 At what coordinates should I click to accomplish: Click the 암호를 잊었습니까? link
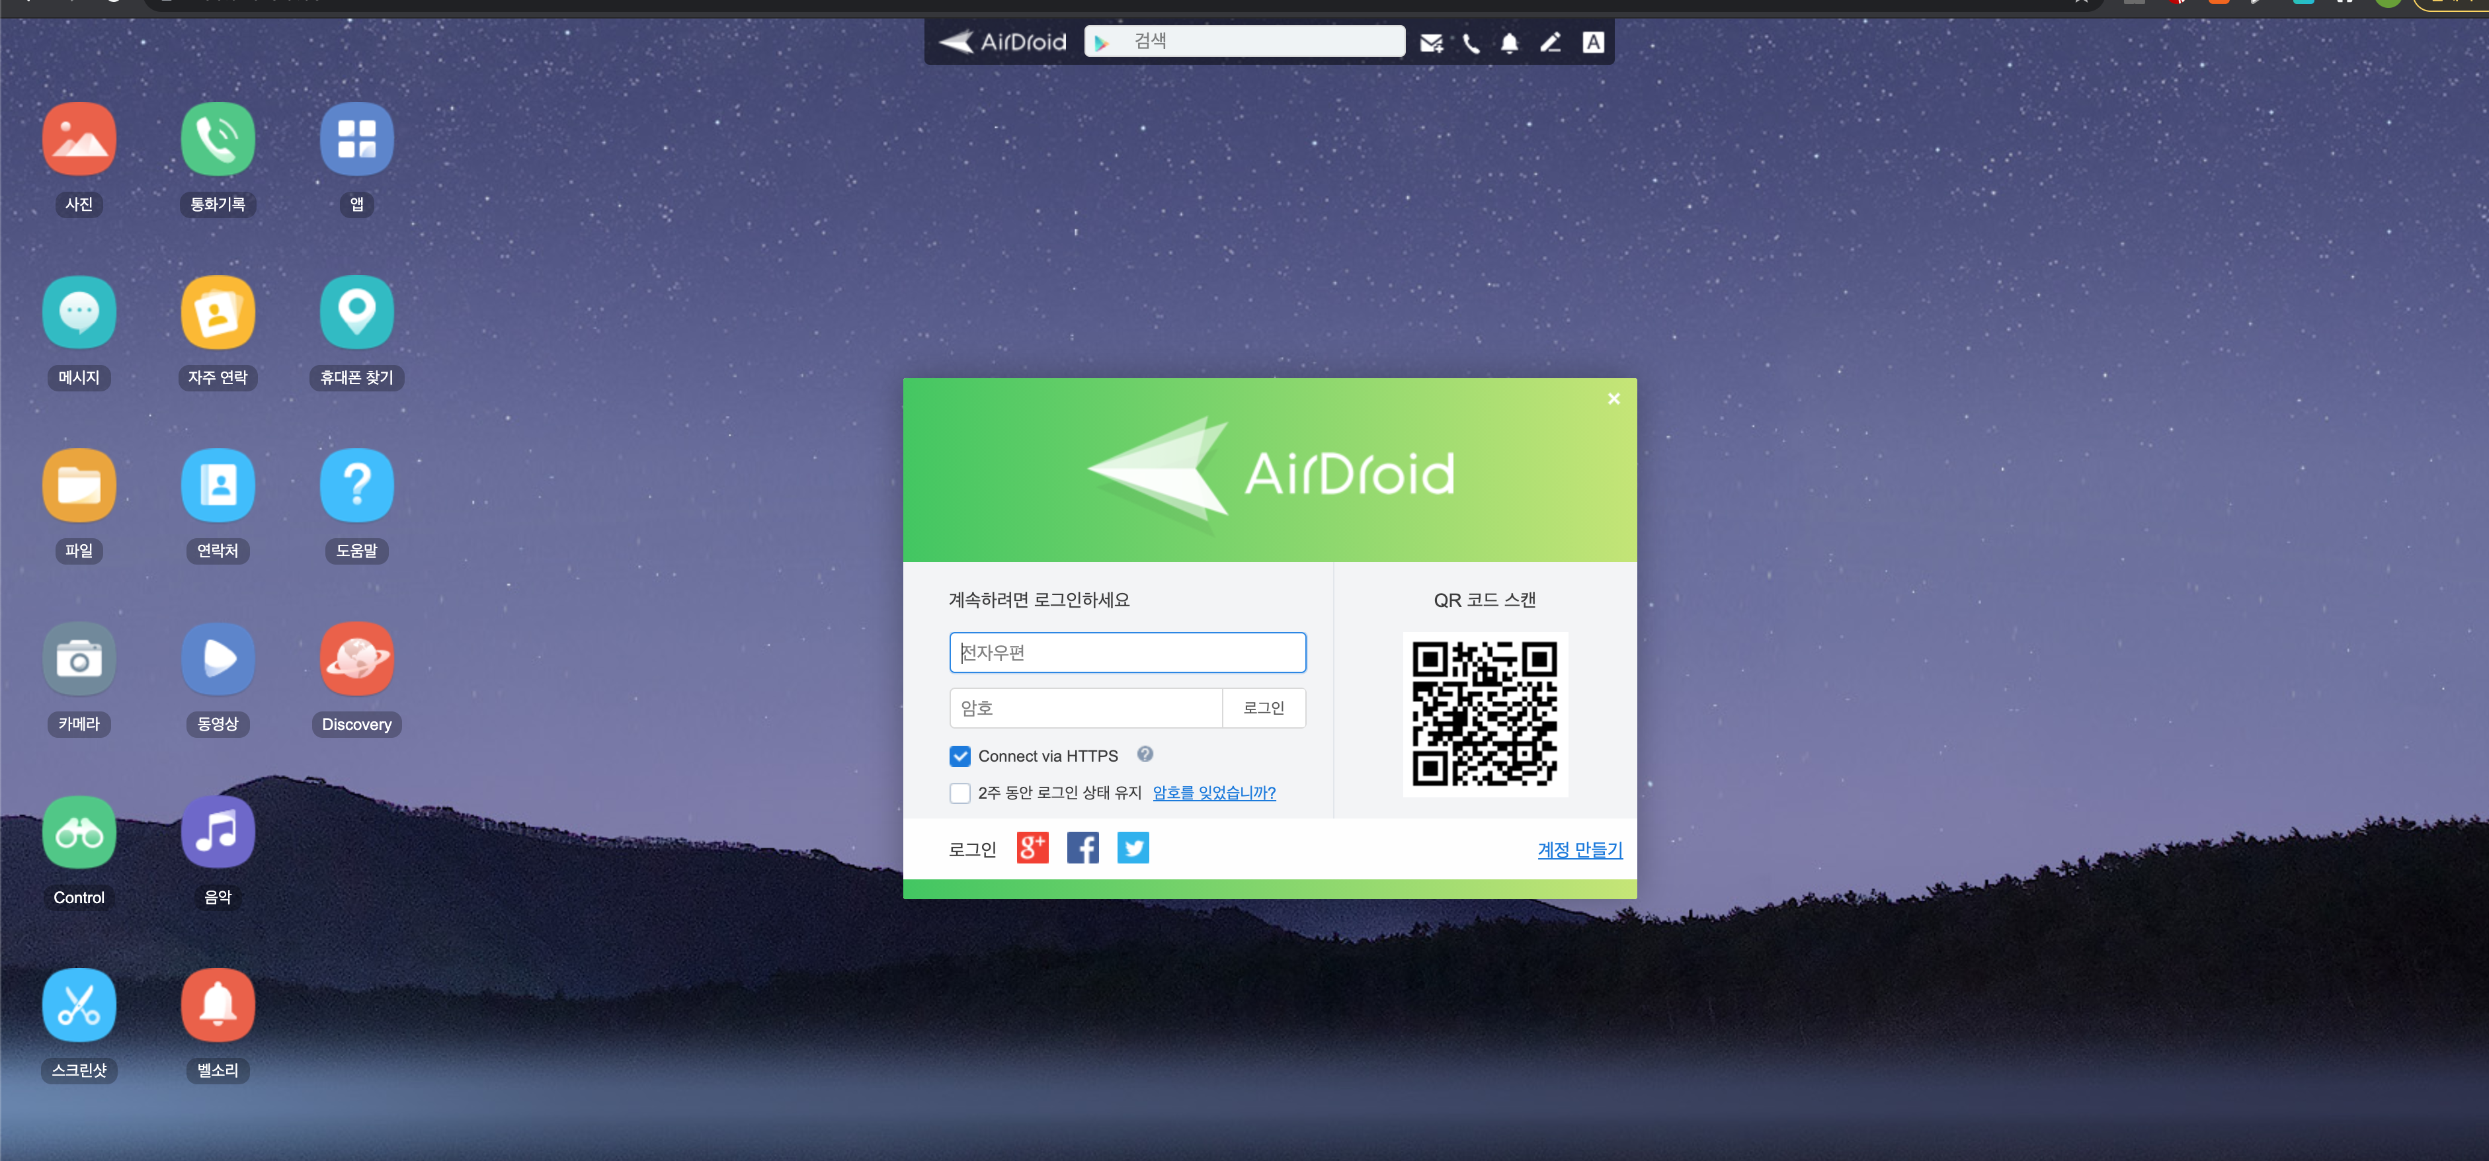click(1213, 793)
